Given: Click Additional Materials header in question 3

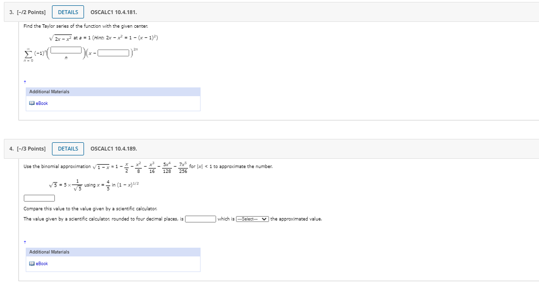Looking at the screenshot, I should 49,92.
